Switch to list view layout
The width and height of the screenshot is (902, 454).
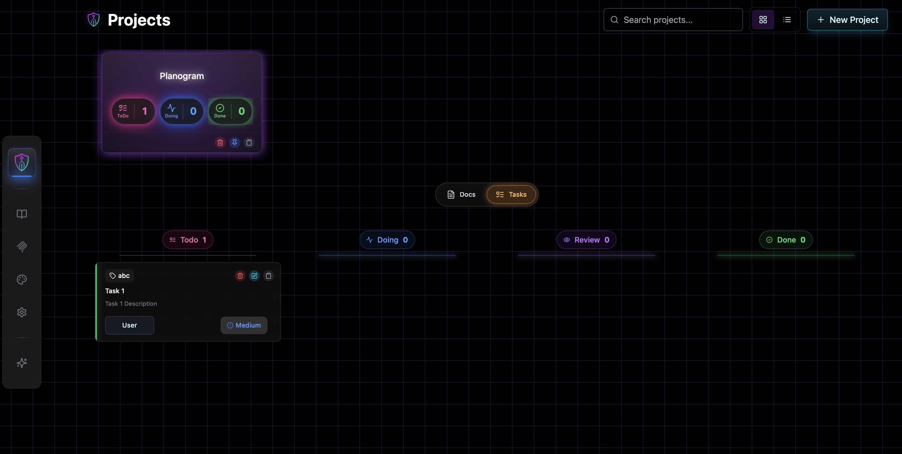pos(787,20)
